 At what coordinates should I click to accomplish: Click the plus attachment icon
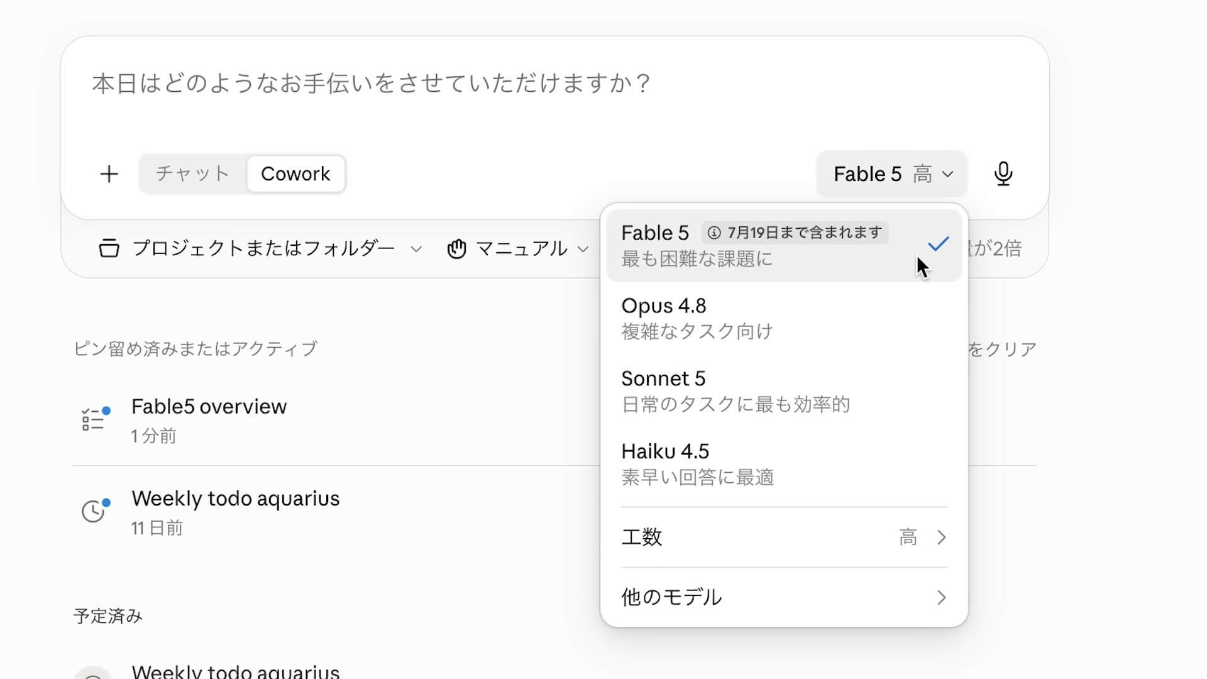109,174
